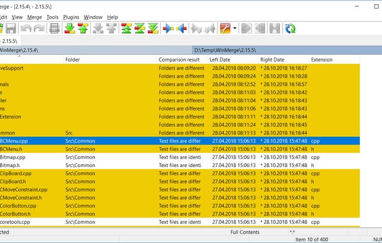The width and height of the screenshot is (382, 243).
Task: Click the left path header WinMerge\2.15.4\
Action: point(96,51)
